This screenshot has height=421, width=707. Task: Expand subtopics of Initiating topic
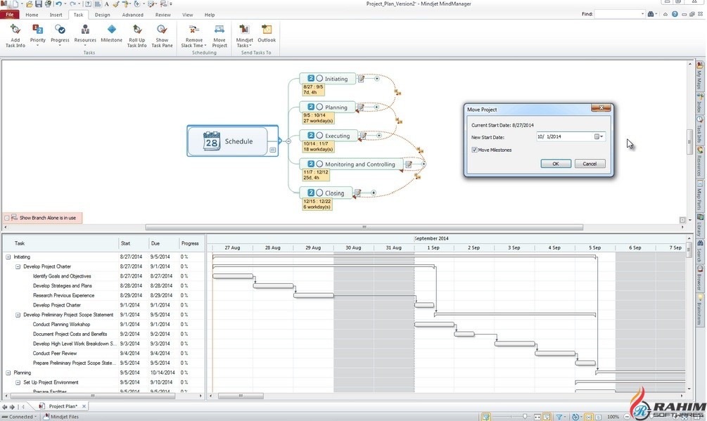coord(377,78)
